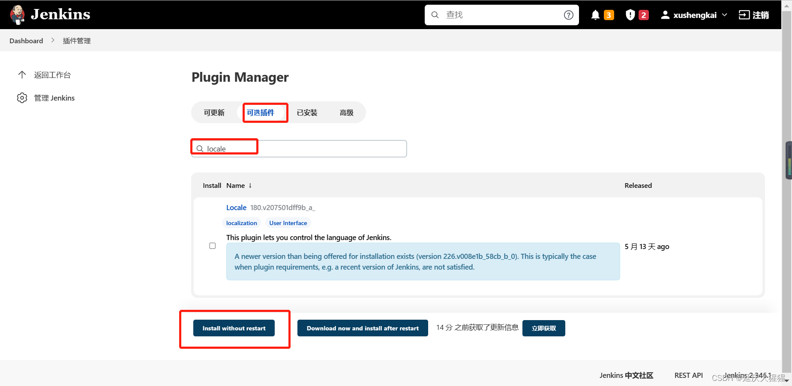The width and height of the screenshot is (792, 386).
Task: Expand the xushengkai user dropdown chevron
Action: 725,15
